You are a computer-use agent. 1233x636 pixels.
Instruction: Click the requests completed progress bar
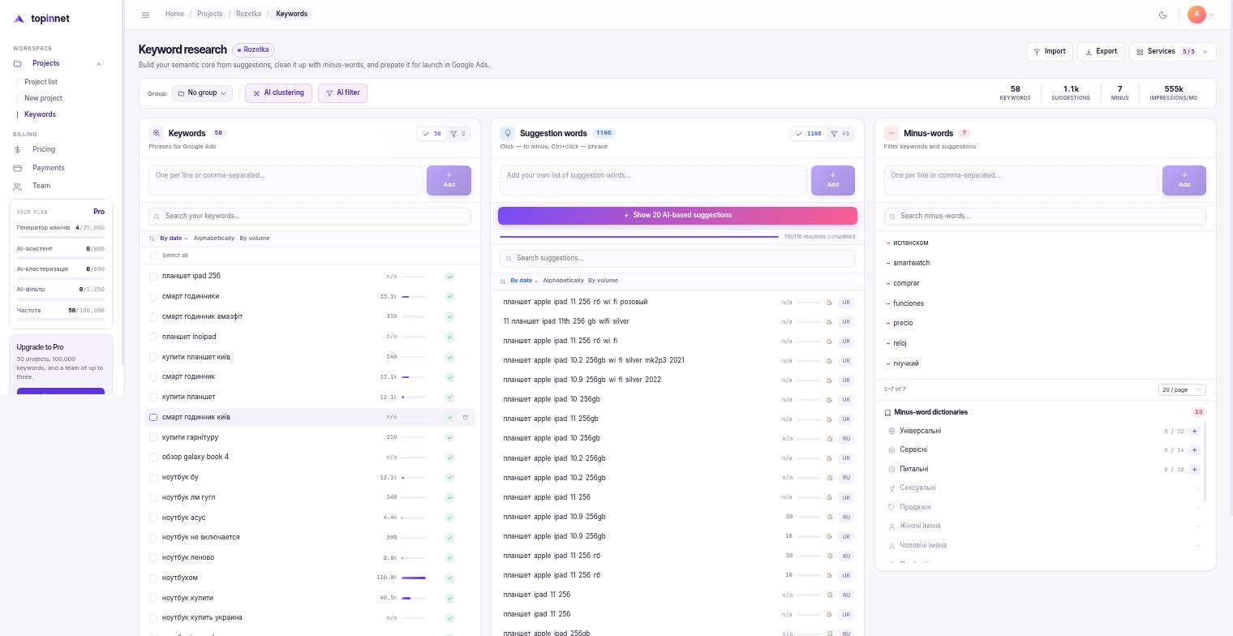639,237
